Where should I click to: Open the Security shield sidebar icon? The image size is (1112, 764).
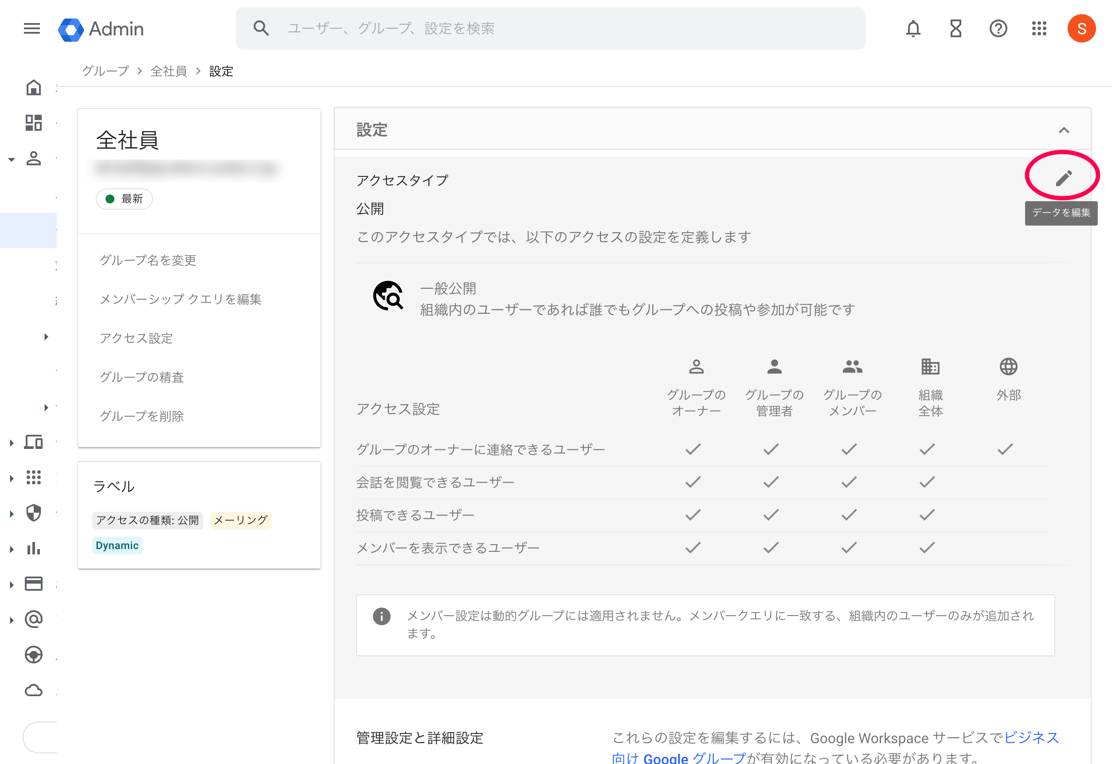click(34, 513)
